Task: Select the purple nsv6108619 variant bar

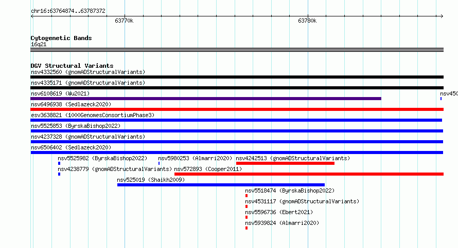Action: tap(206, 99)
